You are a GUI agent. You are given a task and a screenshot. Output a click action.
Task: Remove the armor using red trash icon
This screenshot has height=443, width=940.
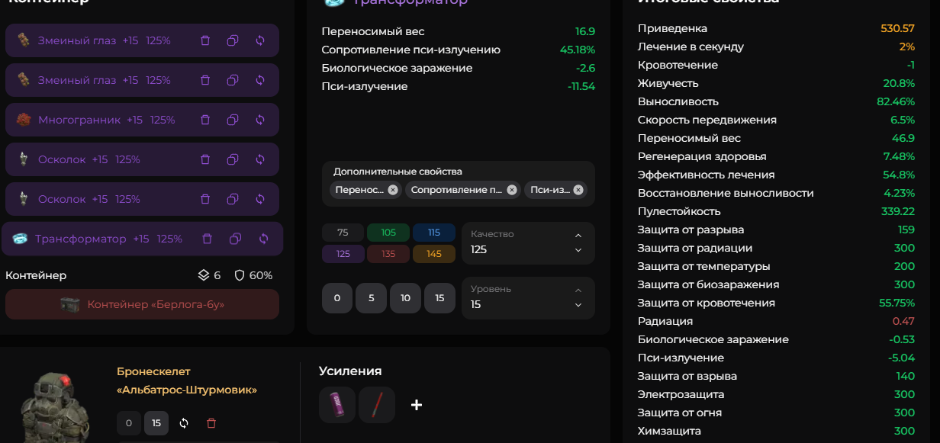211,423
